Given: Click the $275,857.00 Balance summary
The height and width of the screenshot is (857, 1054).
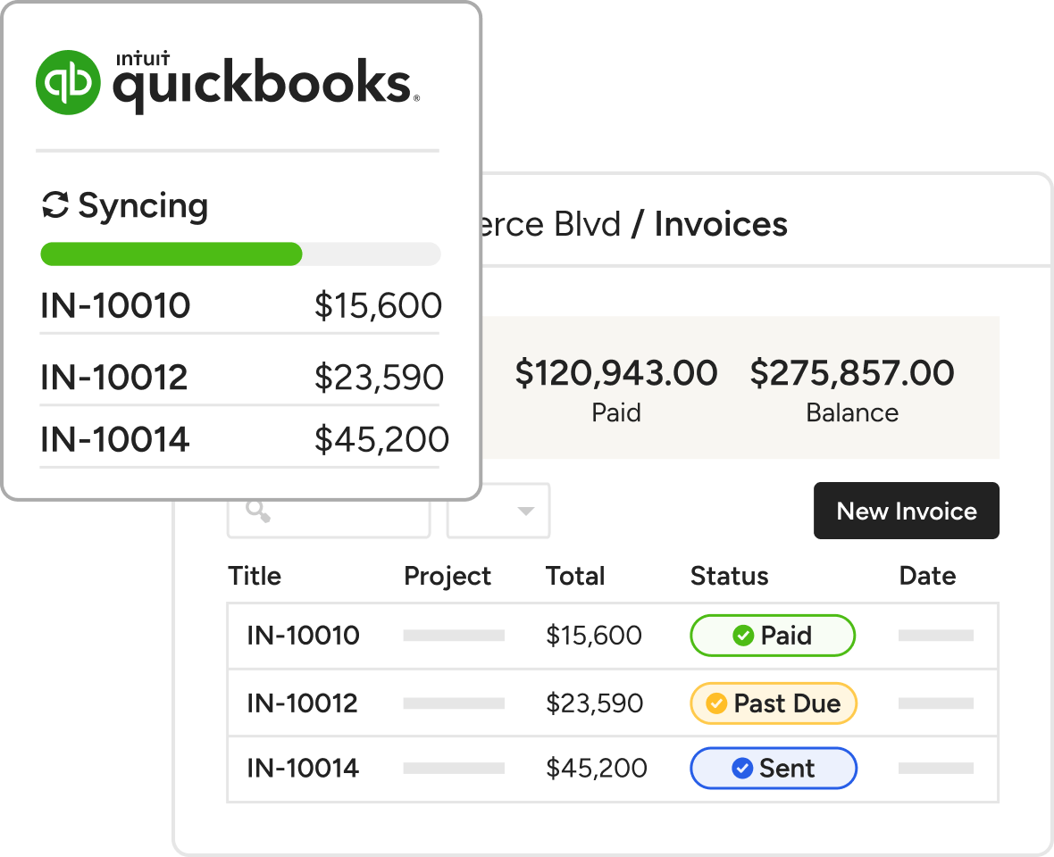Looking at the screenshot, I should [851, 388].
